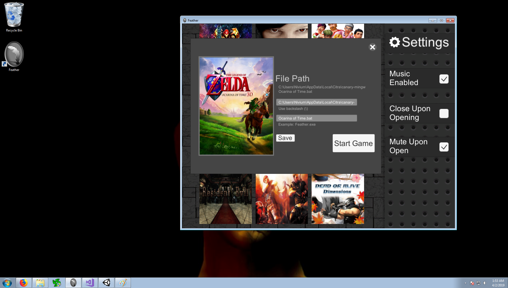
Task: Open Firefox from the taskbar
Action: (x=24, y=283)
